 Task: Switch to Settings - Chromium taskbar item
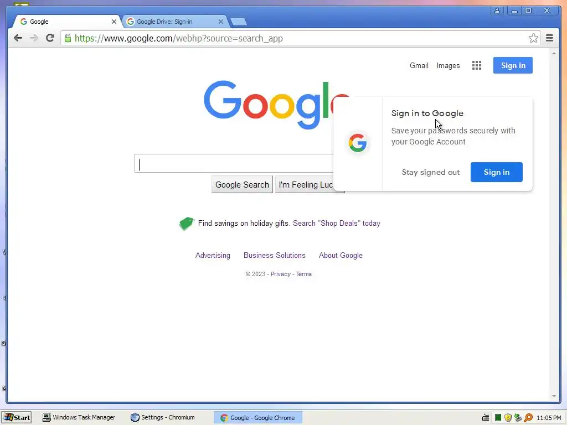[x=163, y=417]
